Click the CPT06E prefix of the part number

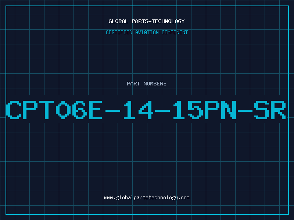[x=54, y=110]
